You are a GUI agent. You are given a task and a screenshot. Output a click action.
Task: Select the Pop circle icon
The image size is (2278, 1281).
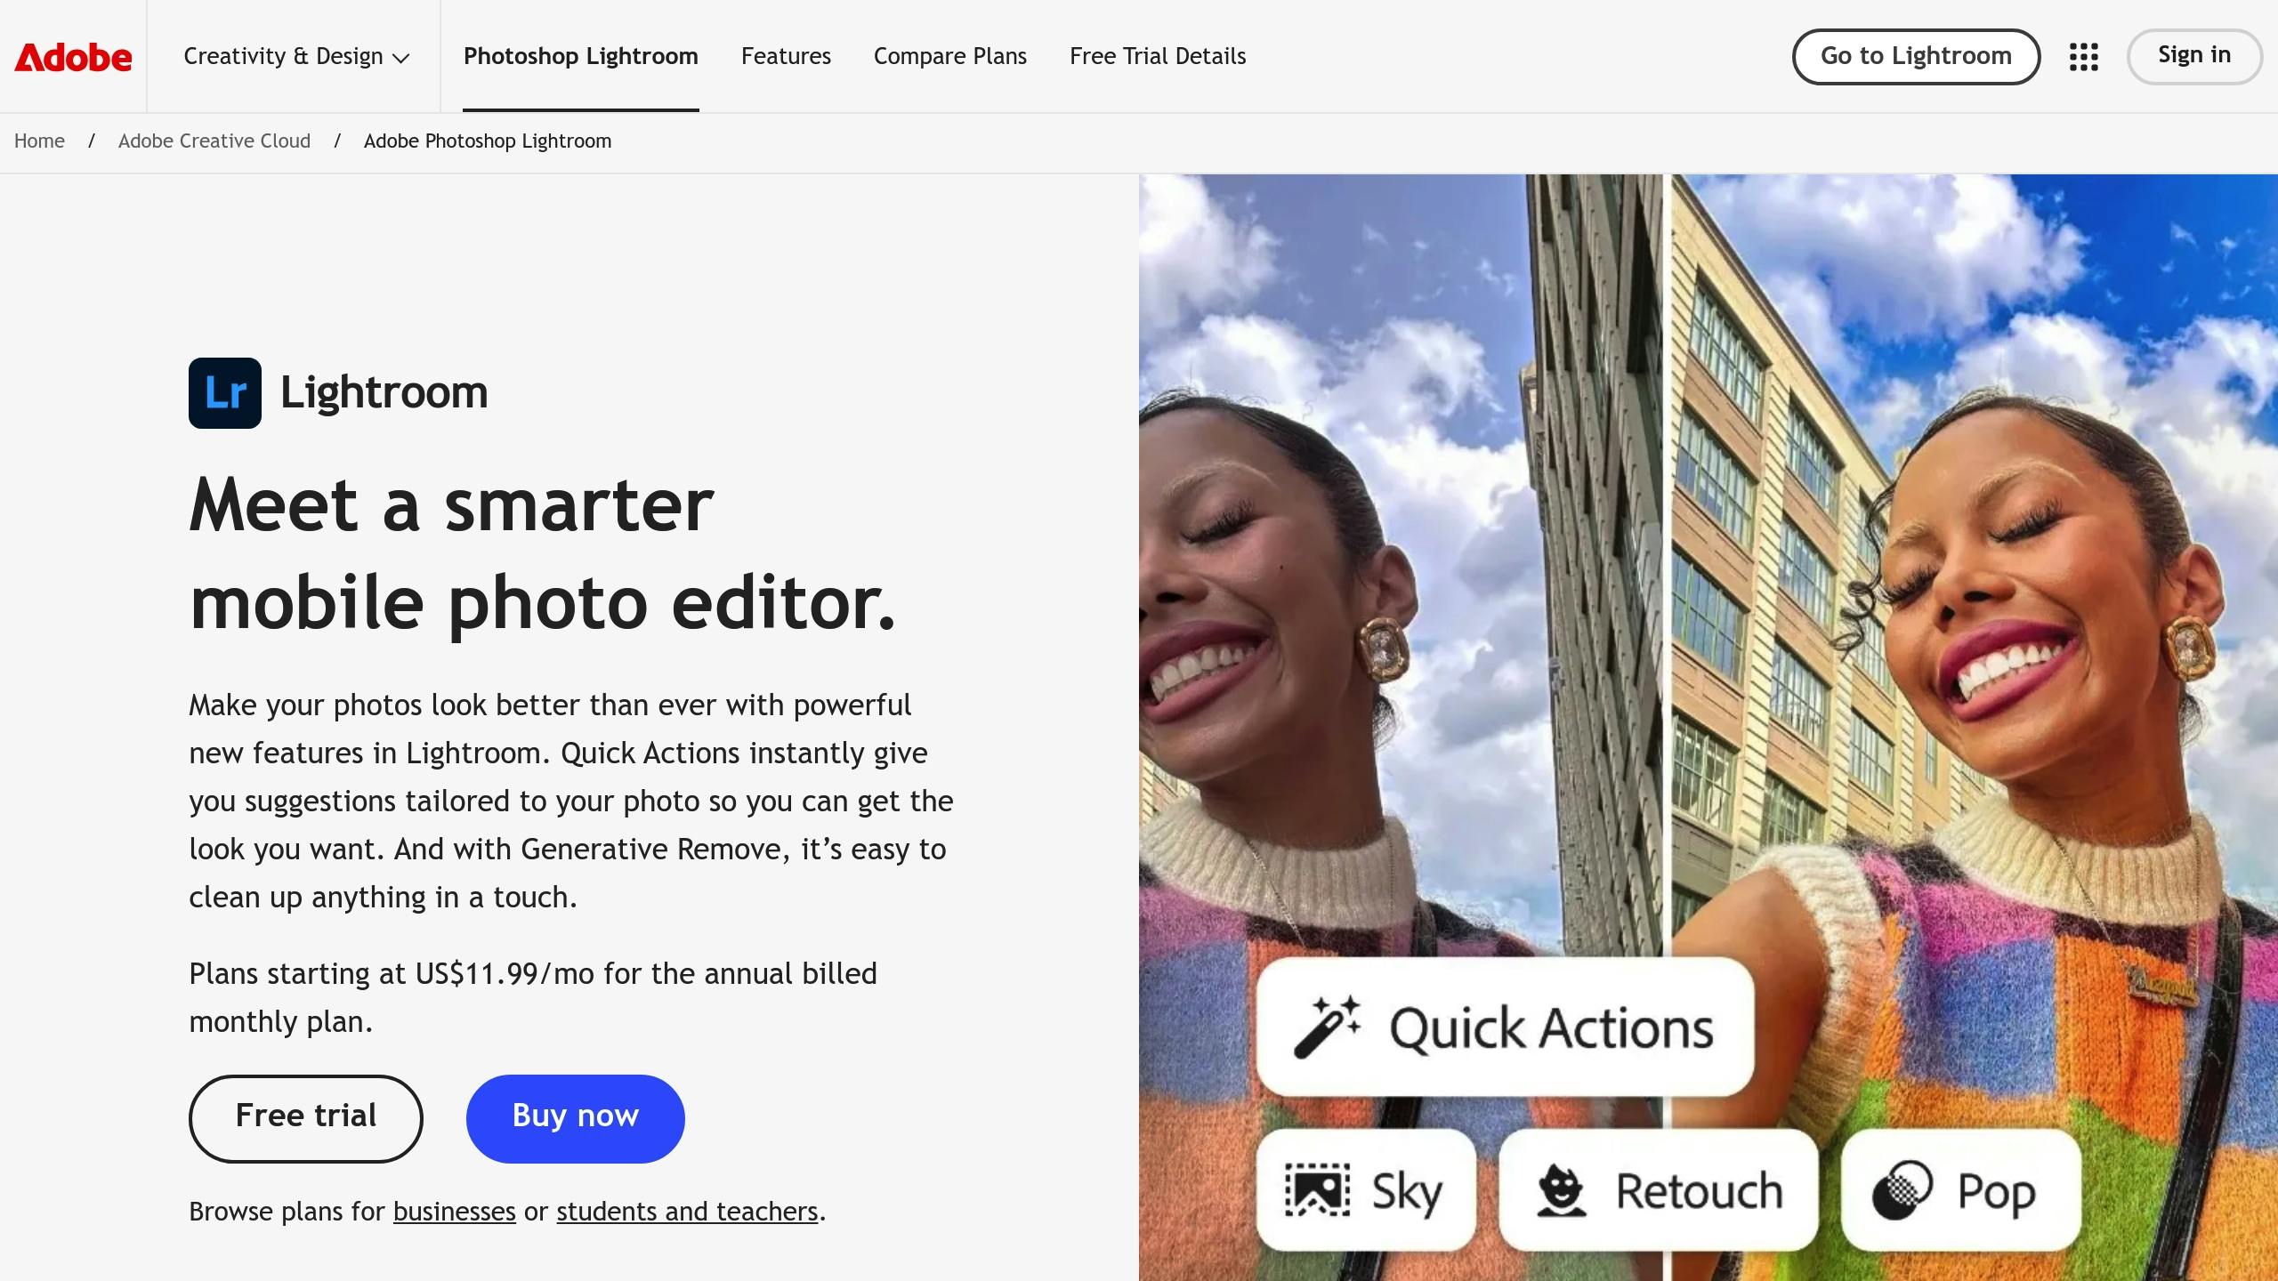pos(1902,1190)
